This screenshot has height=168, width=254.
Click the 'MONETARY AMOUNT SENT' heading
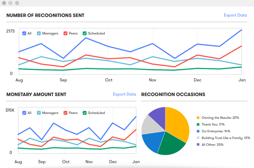point(36,94)
